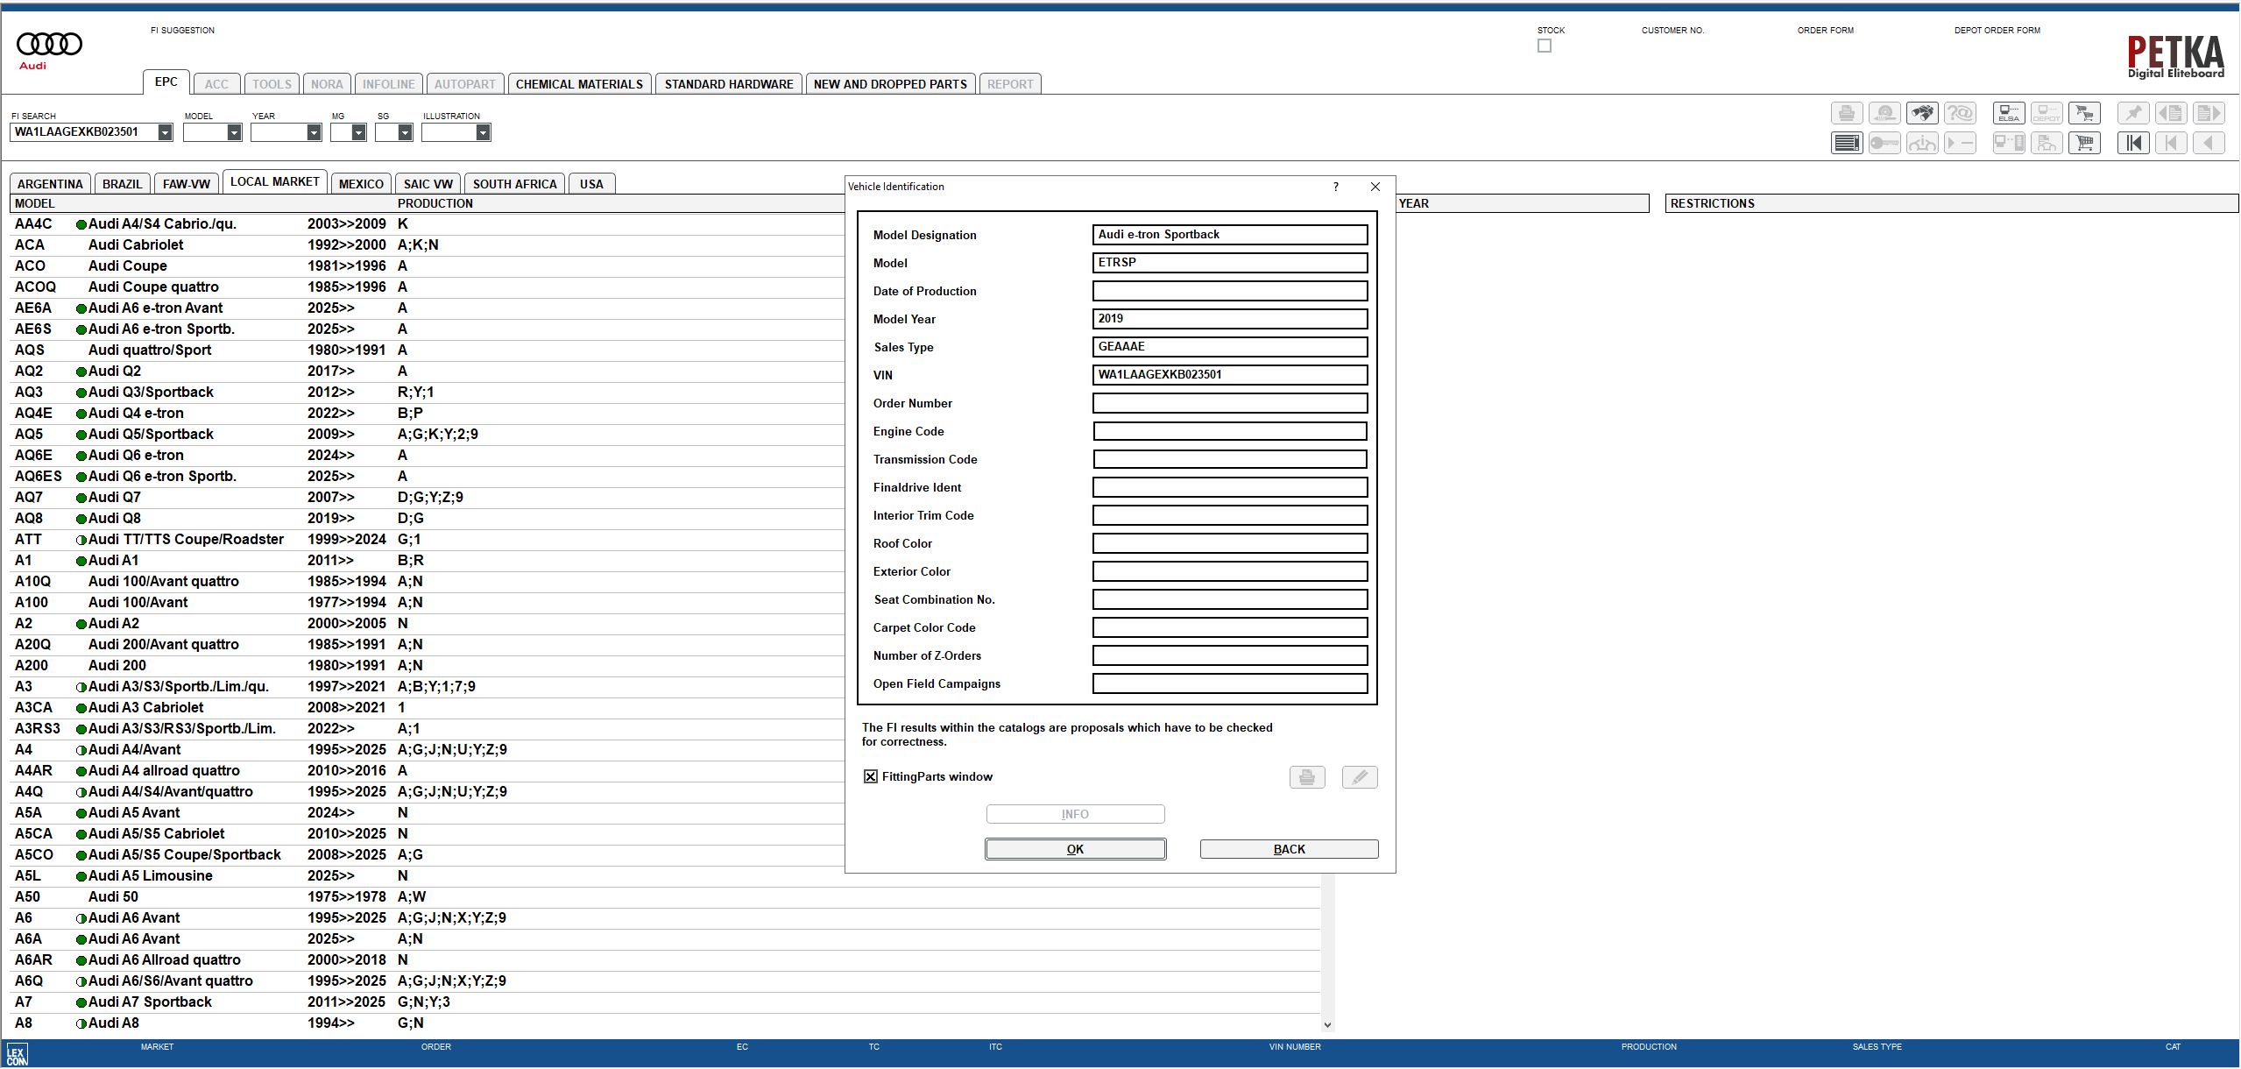
Task: Click the play arrow with dash icon
Action: (x=1960, y=143)
